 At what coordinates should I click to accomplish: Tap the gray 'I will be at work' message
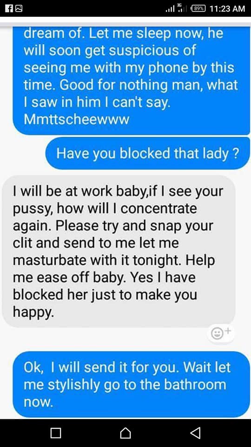coord(119,251)
